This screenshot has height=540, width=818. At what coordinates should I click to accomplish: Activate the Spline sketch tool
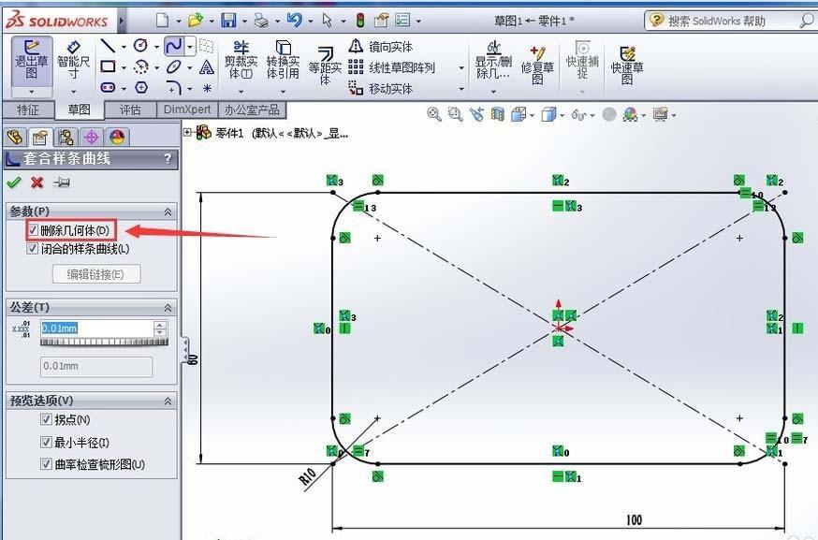(173, 46)
